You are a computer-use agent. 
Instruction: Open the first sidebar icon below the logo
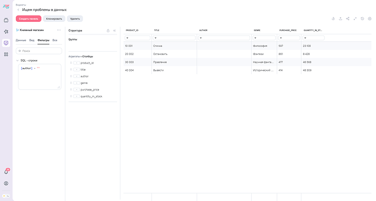point(6,20)
